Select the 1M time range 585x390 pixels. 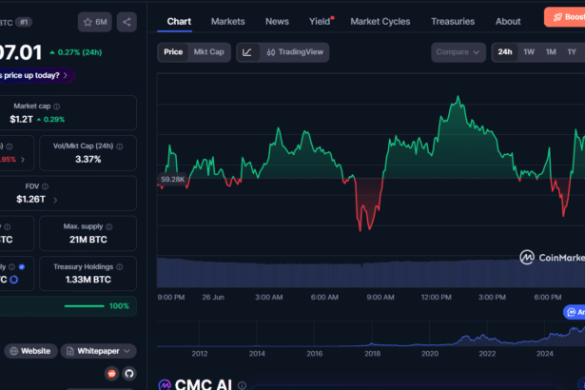point(551,52)
